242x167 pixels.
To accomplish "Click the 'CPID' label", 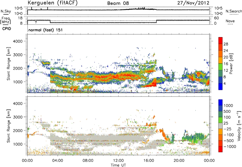I will [7, 29].
